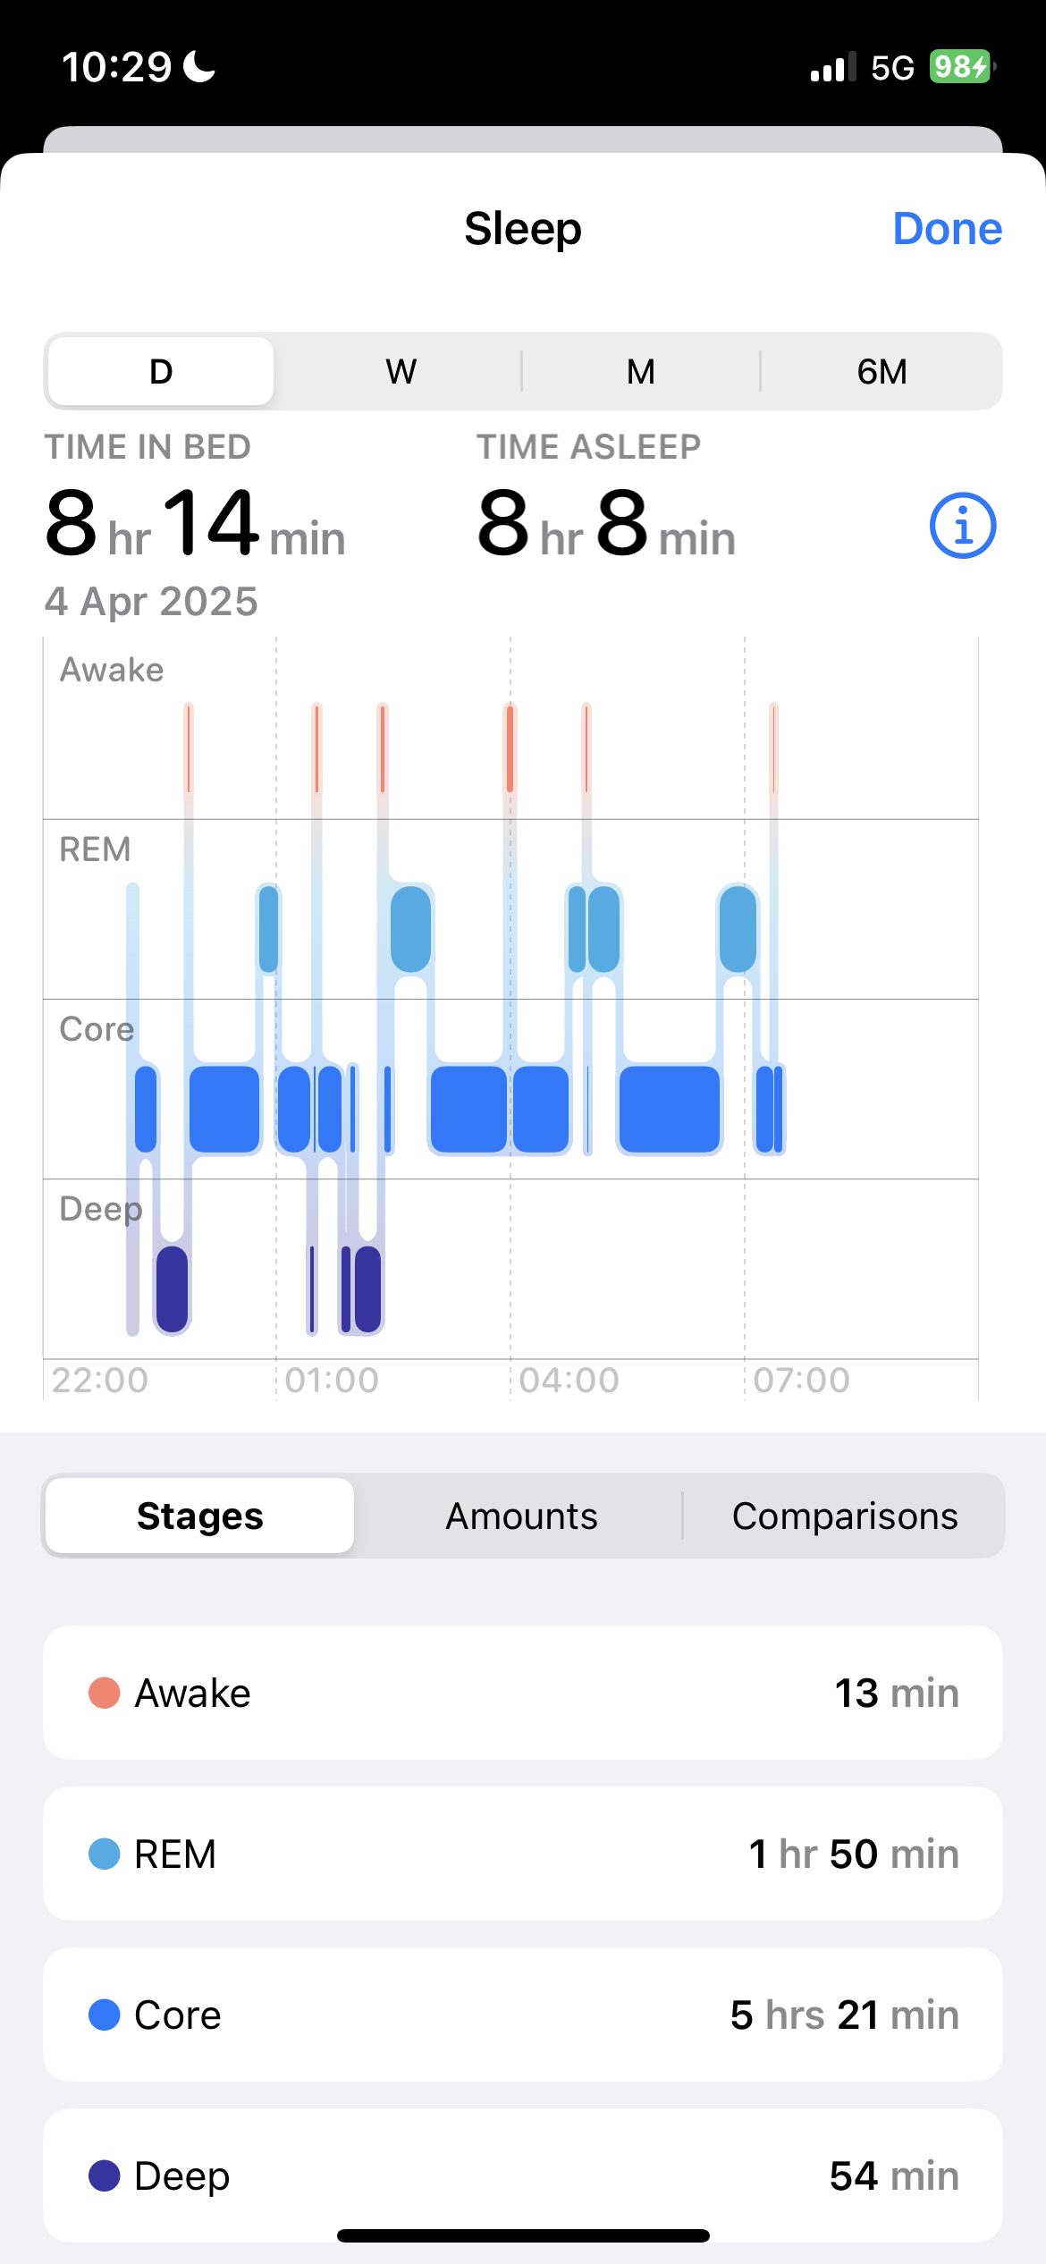Select the Comparisons segment

pos(845,1516)
